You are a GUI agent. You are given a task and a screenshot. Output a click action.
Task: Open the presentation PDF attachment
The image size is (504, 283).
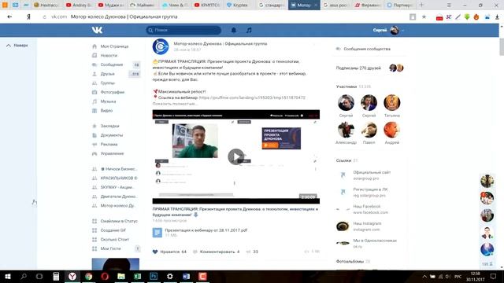pyautogui.click(x=206, y=230)
